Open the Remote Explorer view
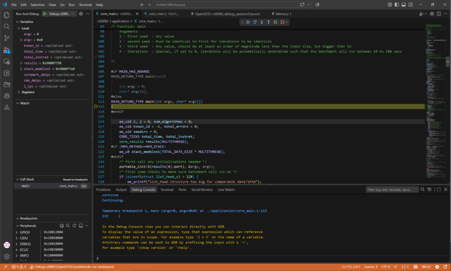451x271 pixels. 7,62
